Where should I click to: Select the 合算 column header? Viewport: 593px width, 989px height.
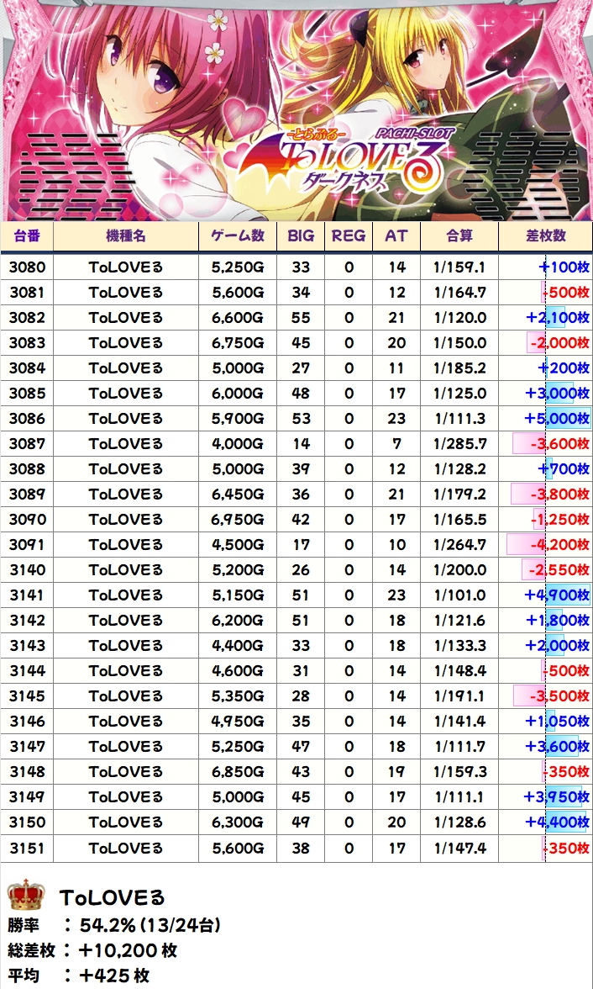[x=459, y=236]
